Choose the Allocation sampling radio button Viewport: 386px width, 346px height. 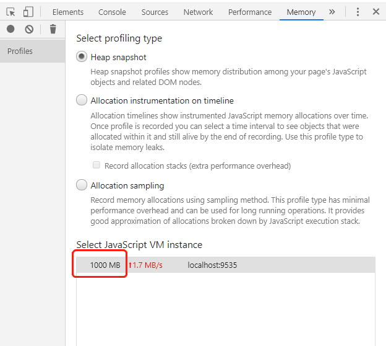coord(82,185)
